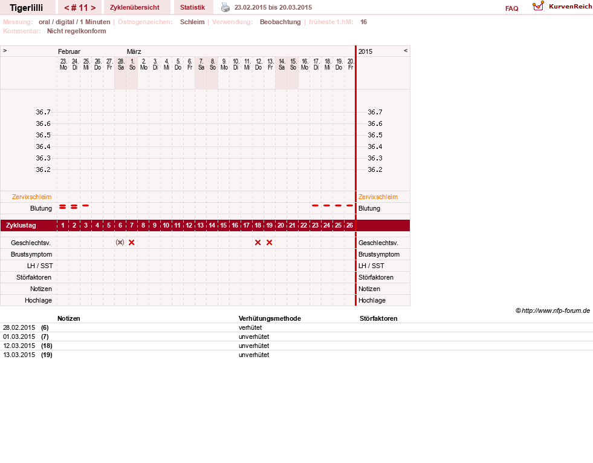Open the nfp-forum.de link
Image resolution: width=593 pixels, height=463 pixels.
click(x=556, y=311)
